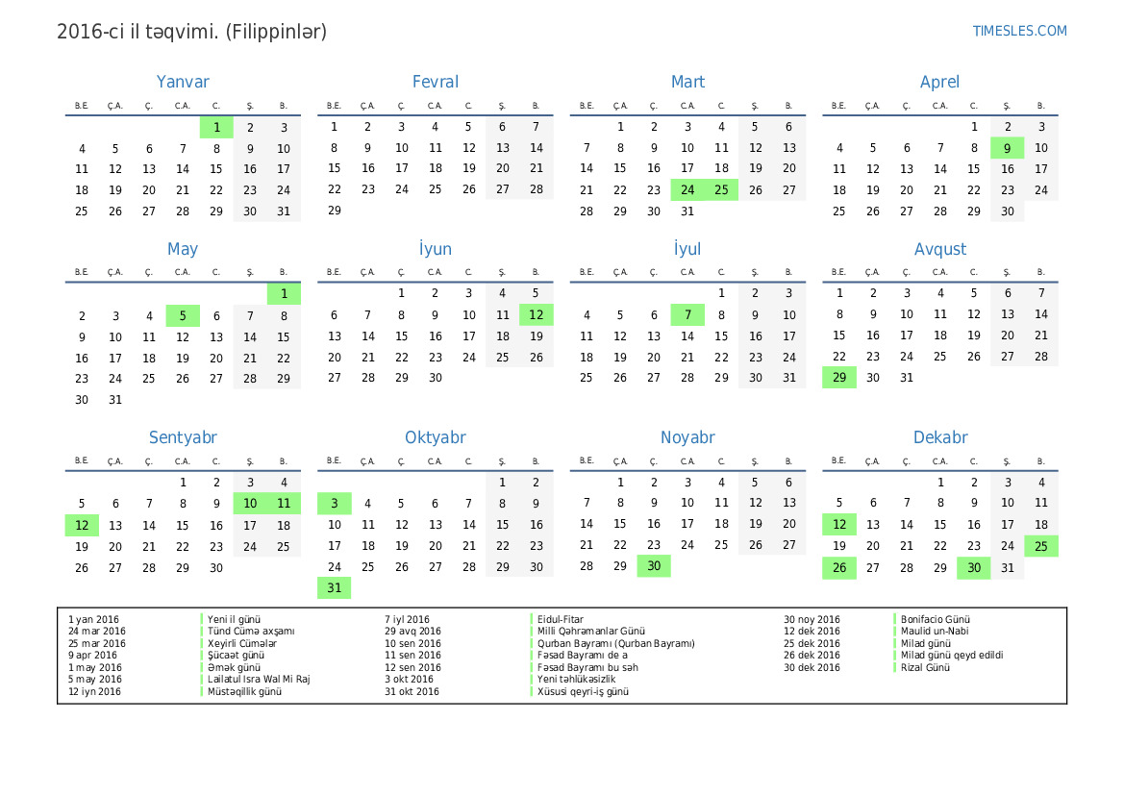The height and width of the screenshot is (795, 1124).
Task: Click the Dekabr month heading
Action: (x=939, y=438)
